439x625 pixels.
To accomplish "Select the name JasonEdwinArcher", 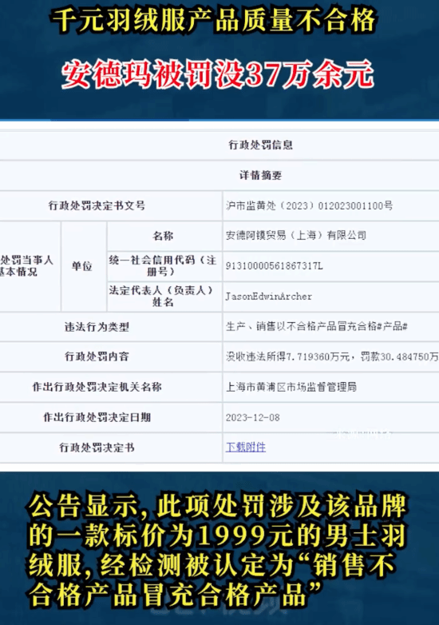I will pos(269,297).
